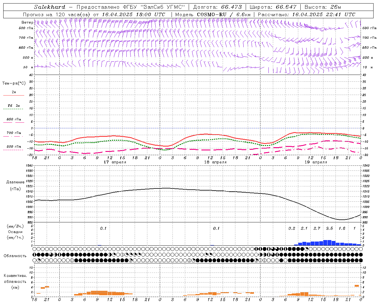This screenshot has height=302, width=378.
Task: Click the "Конвективн." convective cloud label
Action: click(15, 276)
